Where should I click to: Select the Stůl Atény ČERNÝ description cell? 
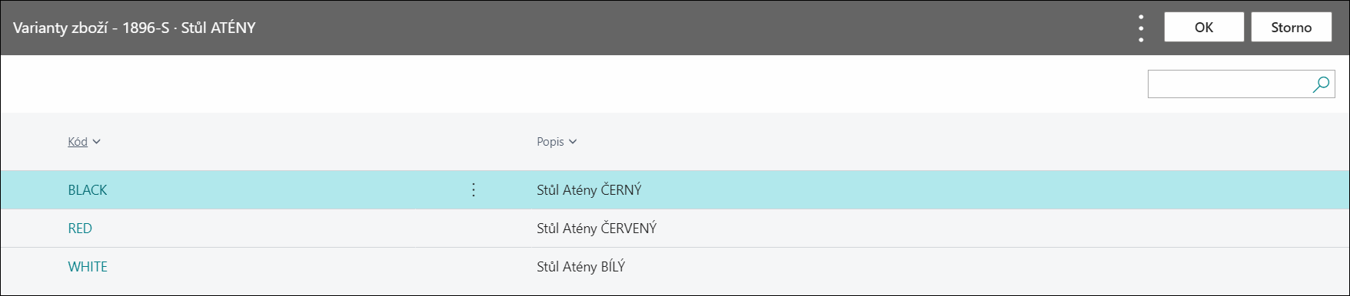tap(589, 190)
